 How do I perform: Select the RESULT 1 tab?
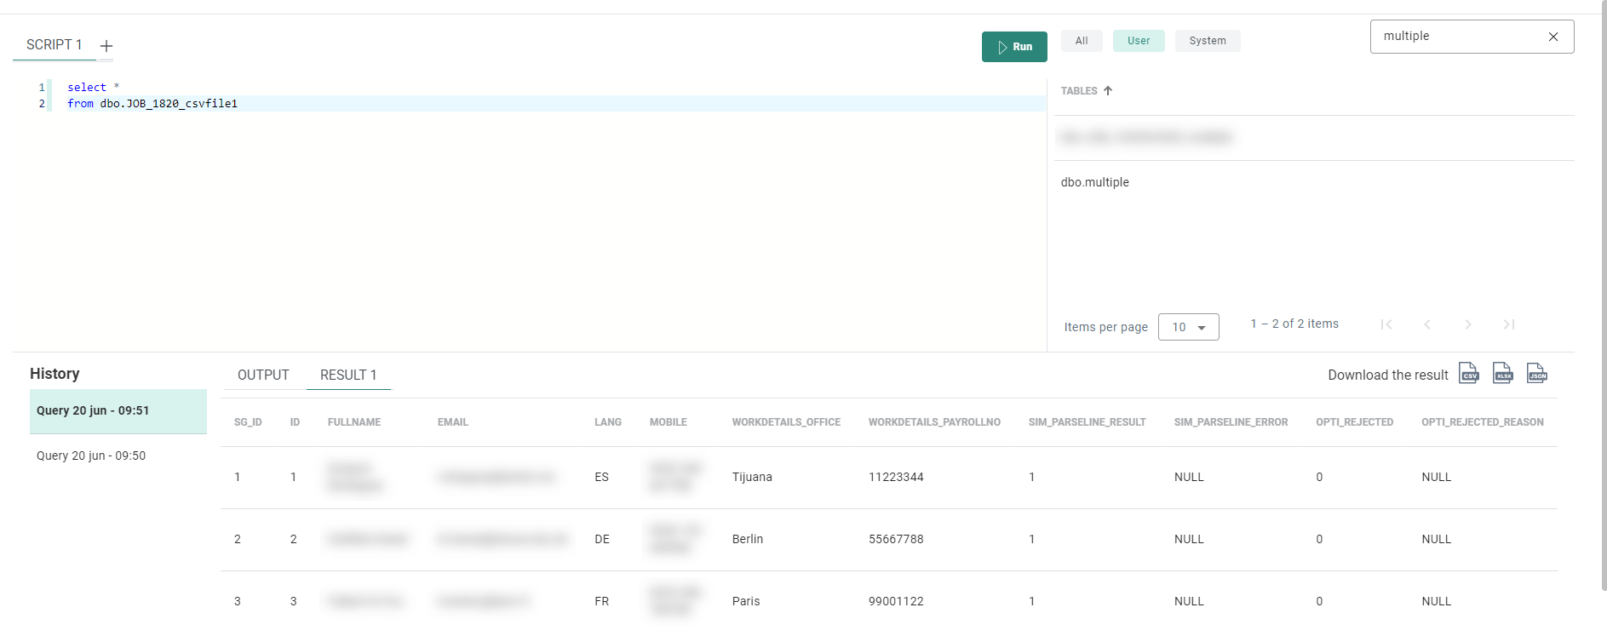coord(348,375)
